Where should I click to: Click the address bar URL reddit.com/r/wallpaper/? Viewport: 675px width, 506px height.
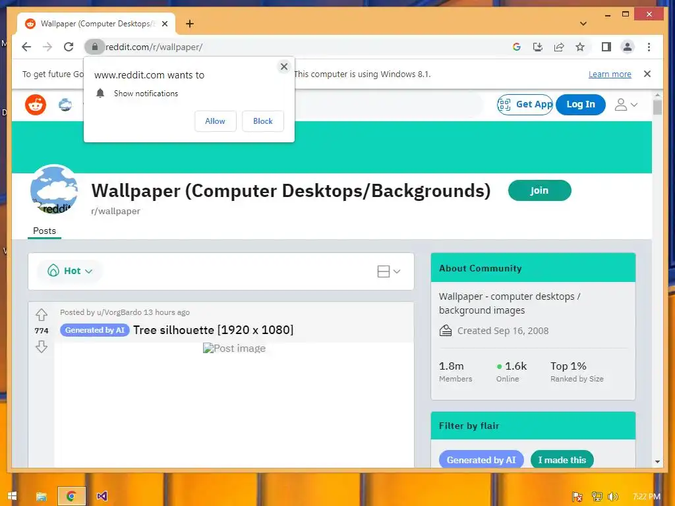[154, 47]
